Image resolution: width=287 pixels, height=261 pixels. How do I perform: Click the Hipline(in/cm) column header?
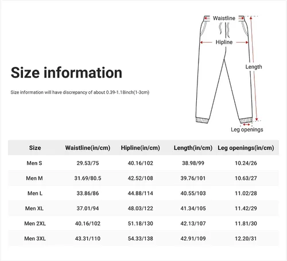tap(141, 148)
